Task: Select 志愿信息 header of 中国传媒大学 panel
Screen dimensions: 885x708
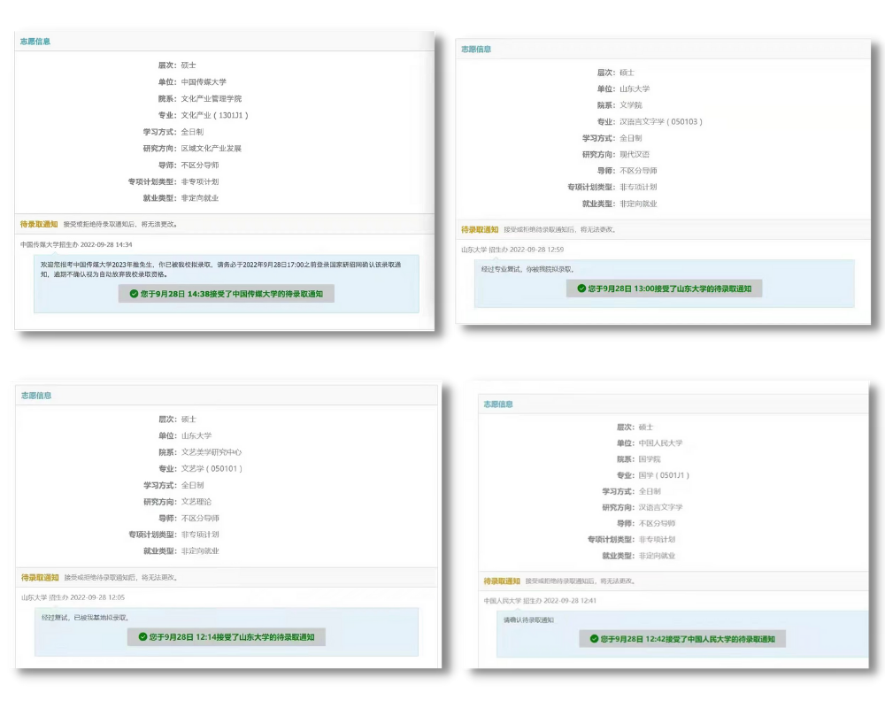Action: pyautogui.click(x=35, y=42)
